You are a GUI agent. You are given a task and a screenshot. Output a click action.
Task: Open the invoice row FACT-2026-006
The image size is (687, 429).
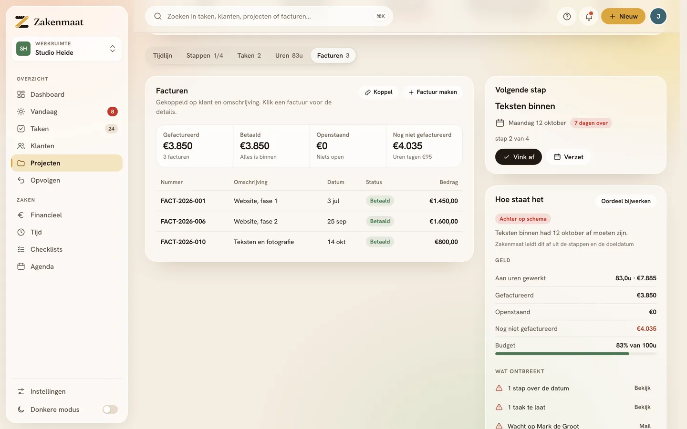309,221
